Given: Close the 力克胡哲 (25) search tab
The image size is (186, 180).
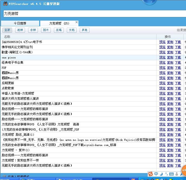Looking at the screenshot, I should (x=77, y=22).
